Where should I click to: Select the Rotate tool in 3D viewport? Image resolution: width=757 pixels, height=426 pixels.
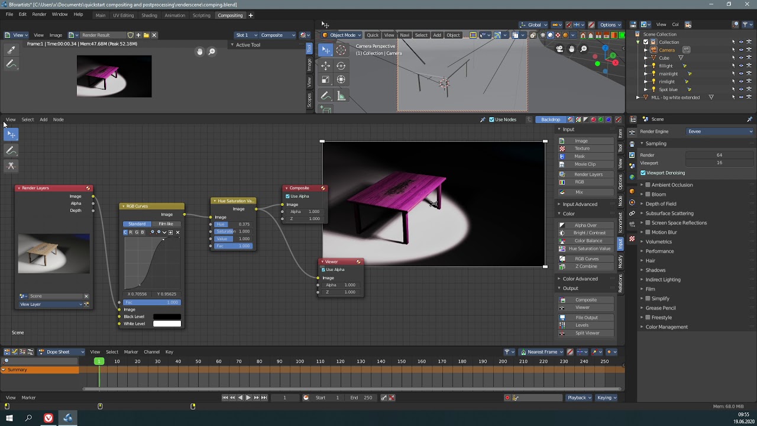[341, 66]
